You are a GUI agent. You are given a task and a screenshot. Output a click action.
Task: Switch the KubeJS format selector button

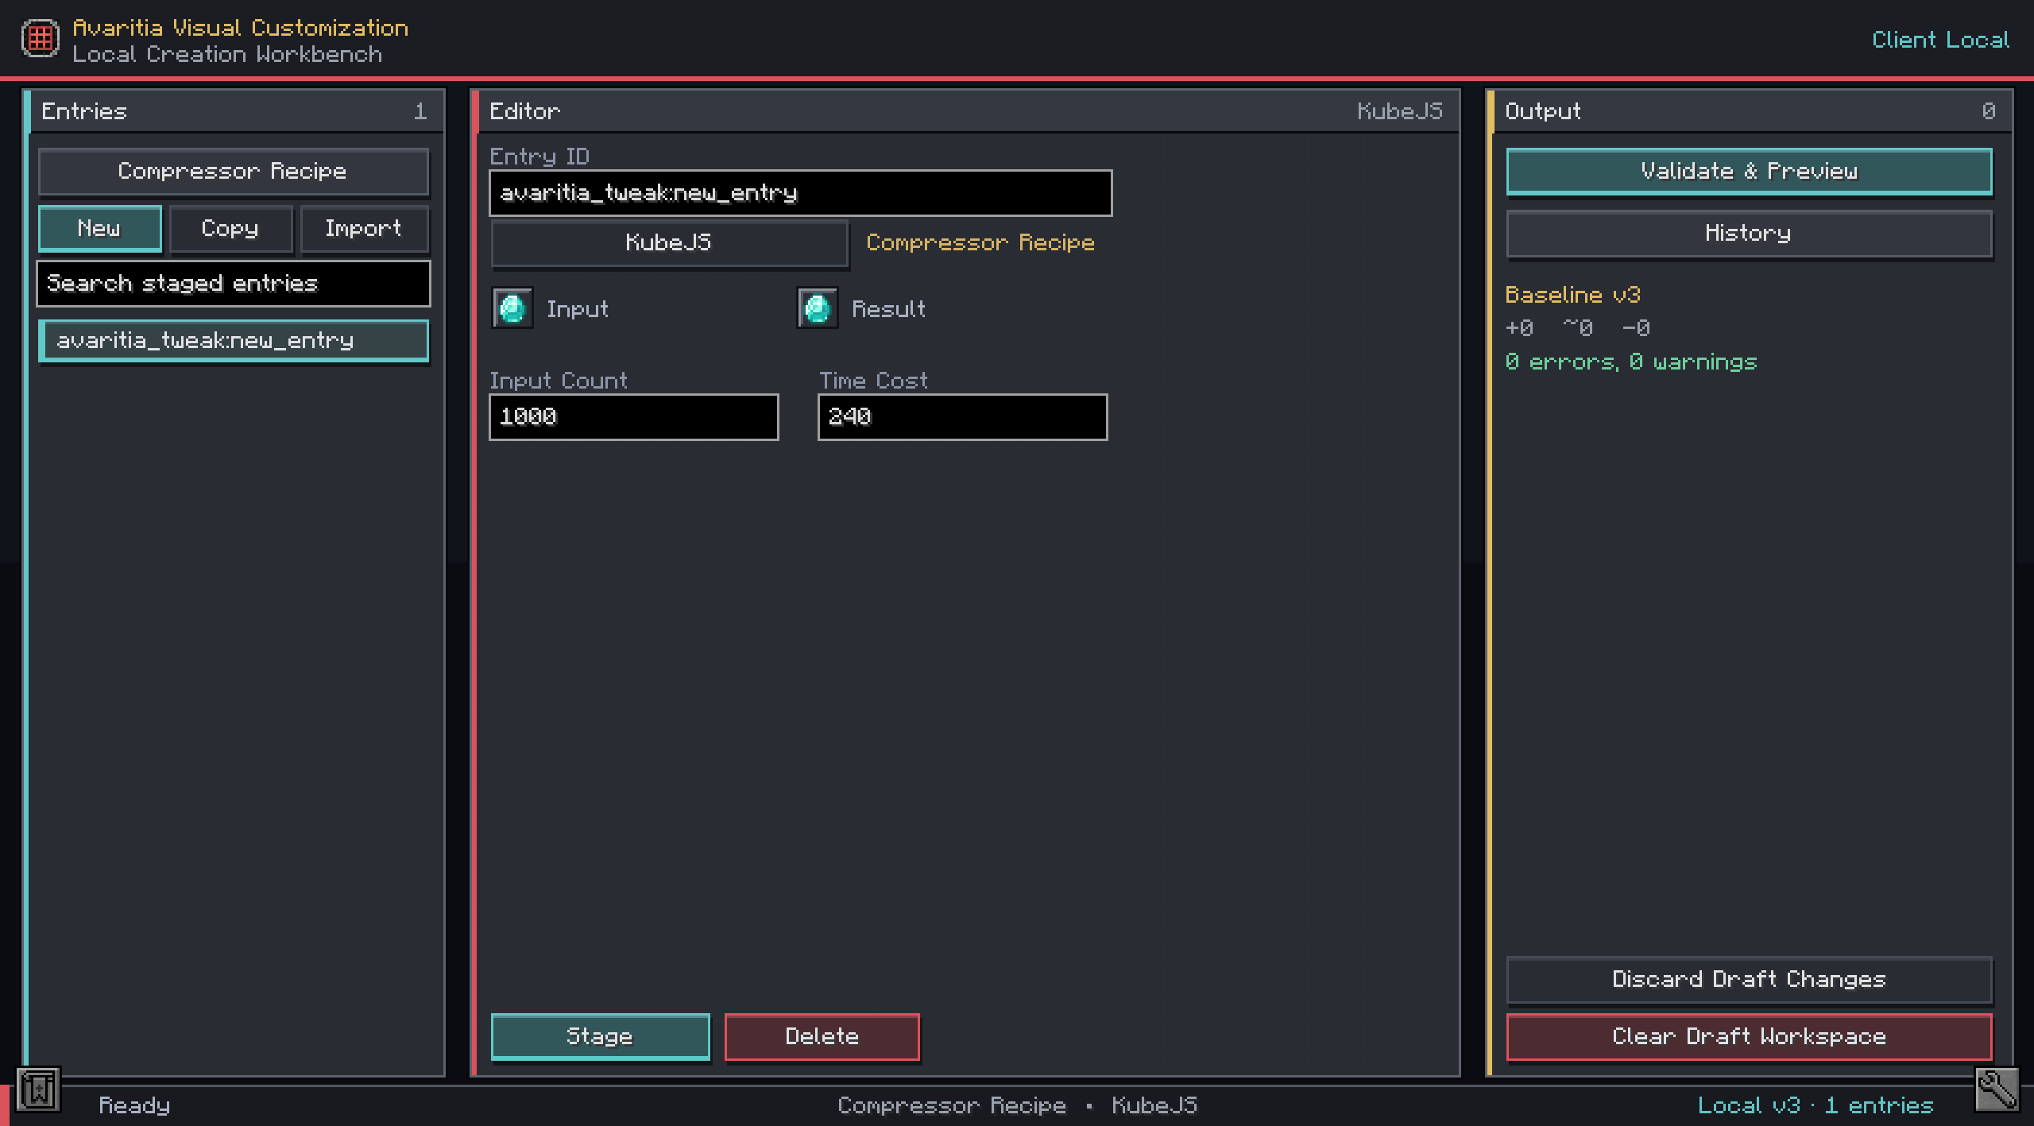tap(669, 243)
